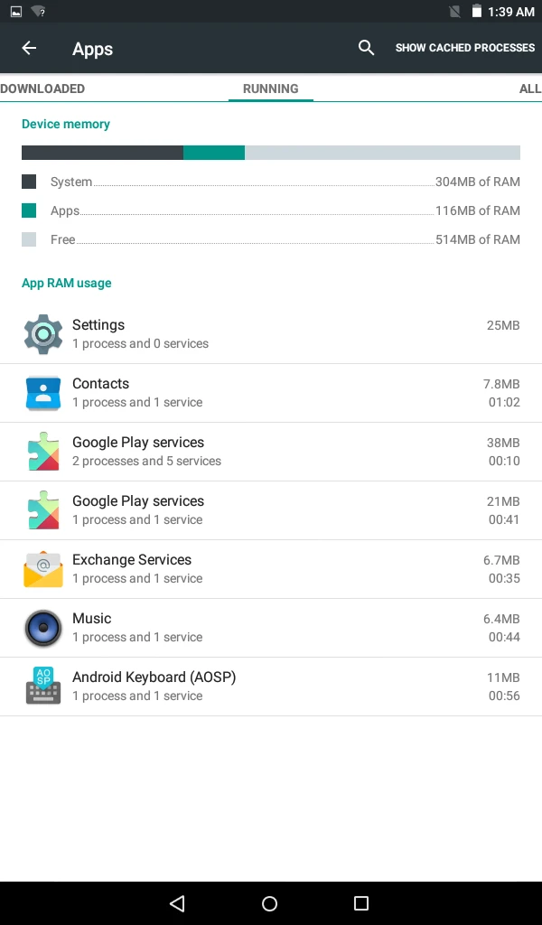This screenshot has width=542, height=925.
Task: Select the Music speaker icon
Action: click(42, 627)
